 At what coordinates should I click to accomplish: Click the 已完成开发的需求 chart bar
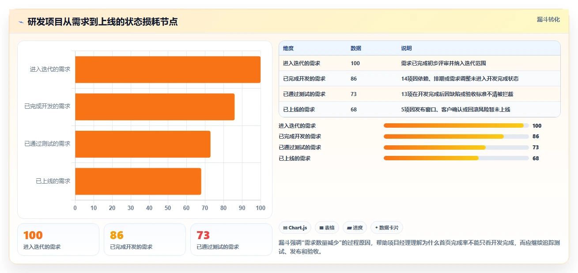(155, 107)
